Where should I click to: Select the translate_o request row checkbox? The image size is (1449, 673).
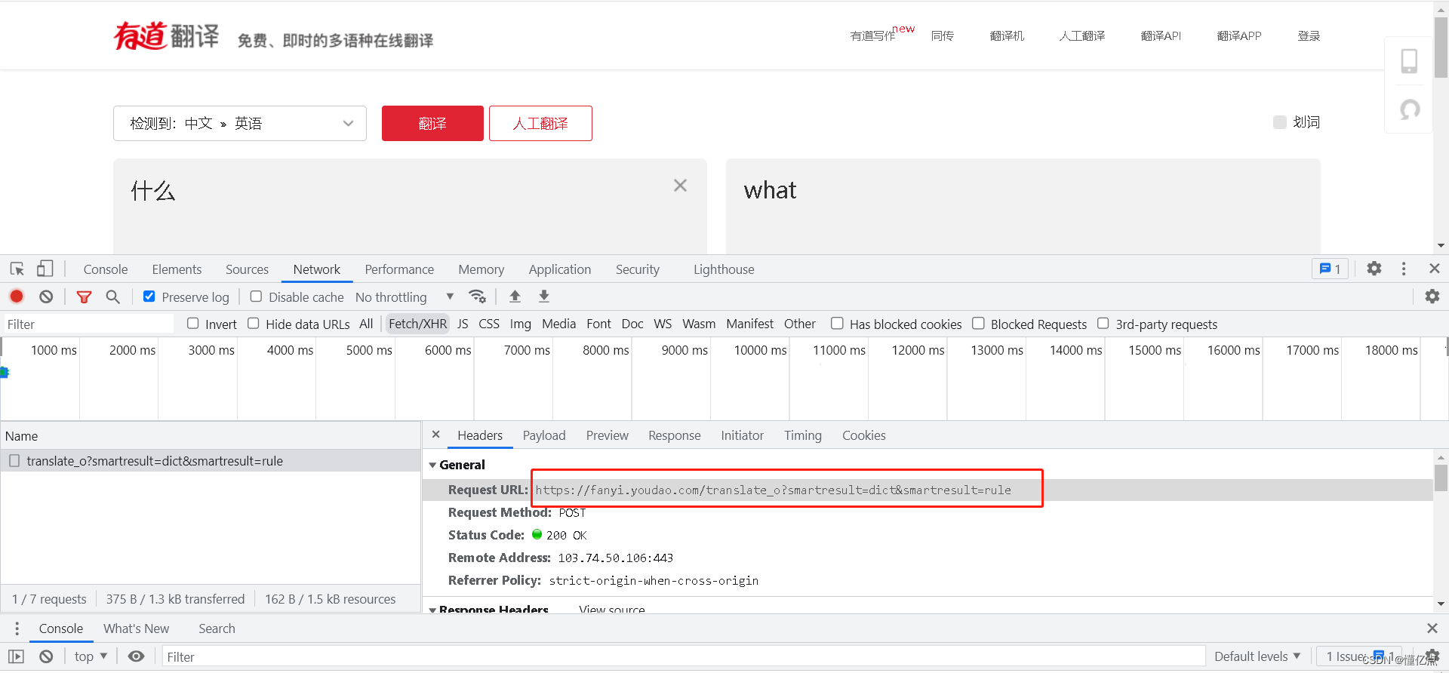[14, 460]
